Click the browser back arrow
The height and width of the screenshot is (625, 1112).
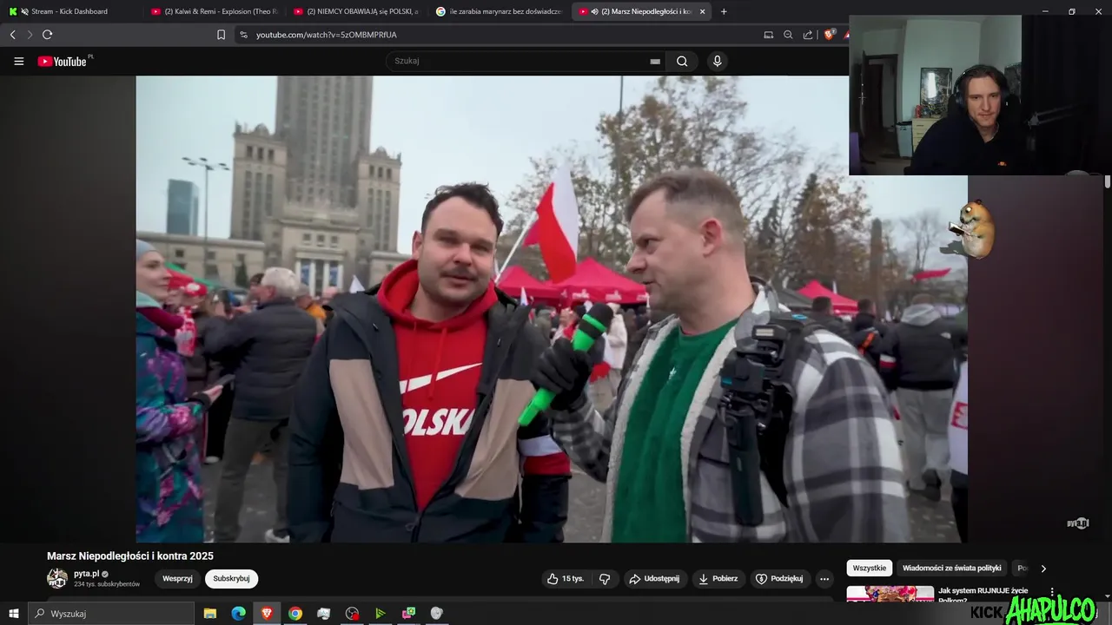pos(12,35)
